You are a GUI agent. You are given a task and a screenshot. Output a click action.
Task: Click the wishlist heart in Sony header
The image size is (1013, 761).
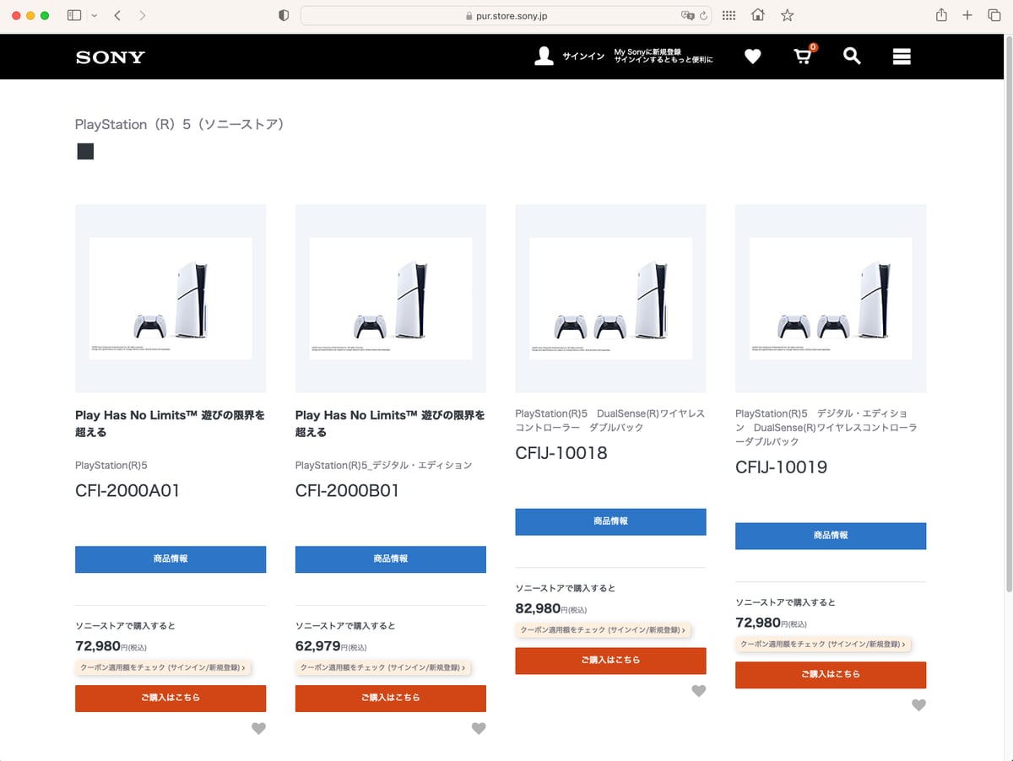click(x=752, y=57)
